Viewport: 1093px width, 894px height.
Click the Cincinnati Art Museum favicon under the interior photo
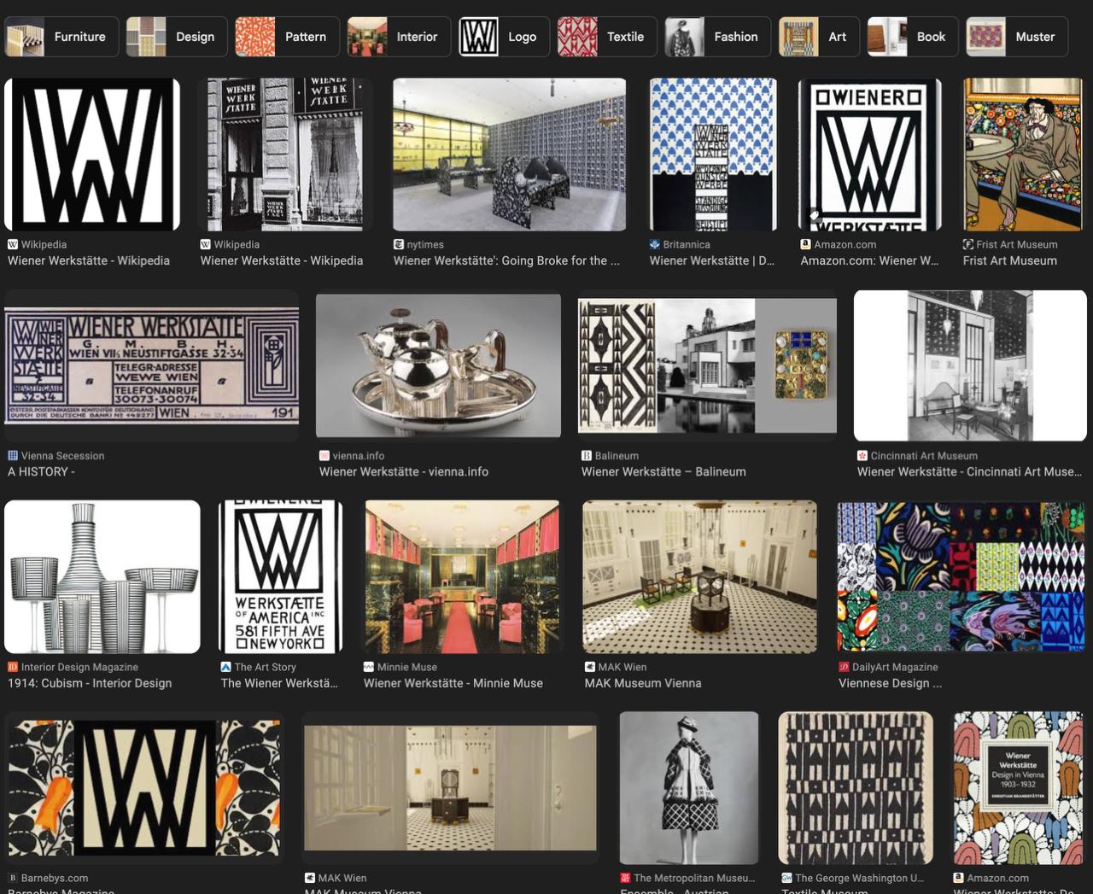861,456
